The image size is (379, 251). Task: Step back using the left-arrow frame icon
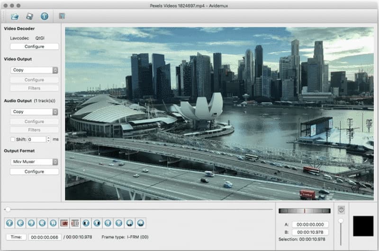pyautogui.click(x=20, y=223)
